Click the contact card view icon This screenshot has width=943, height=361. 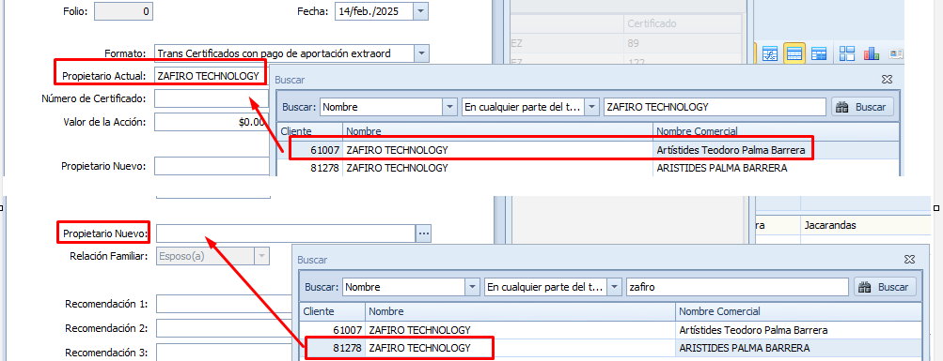click(895, 54)
